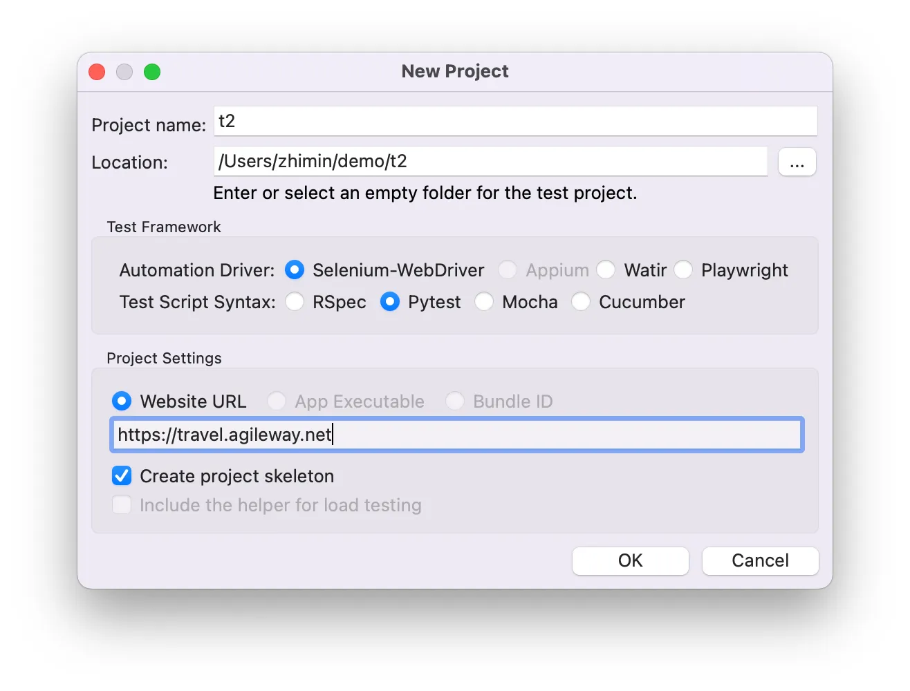910x691 pixels.
Task: Confirm the new project with OK
Action: 631,560
